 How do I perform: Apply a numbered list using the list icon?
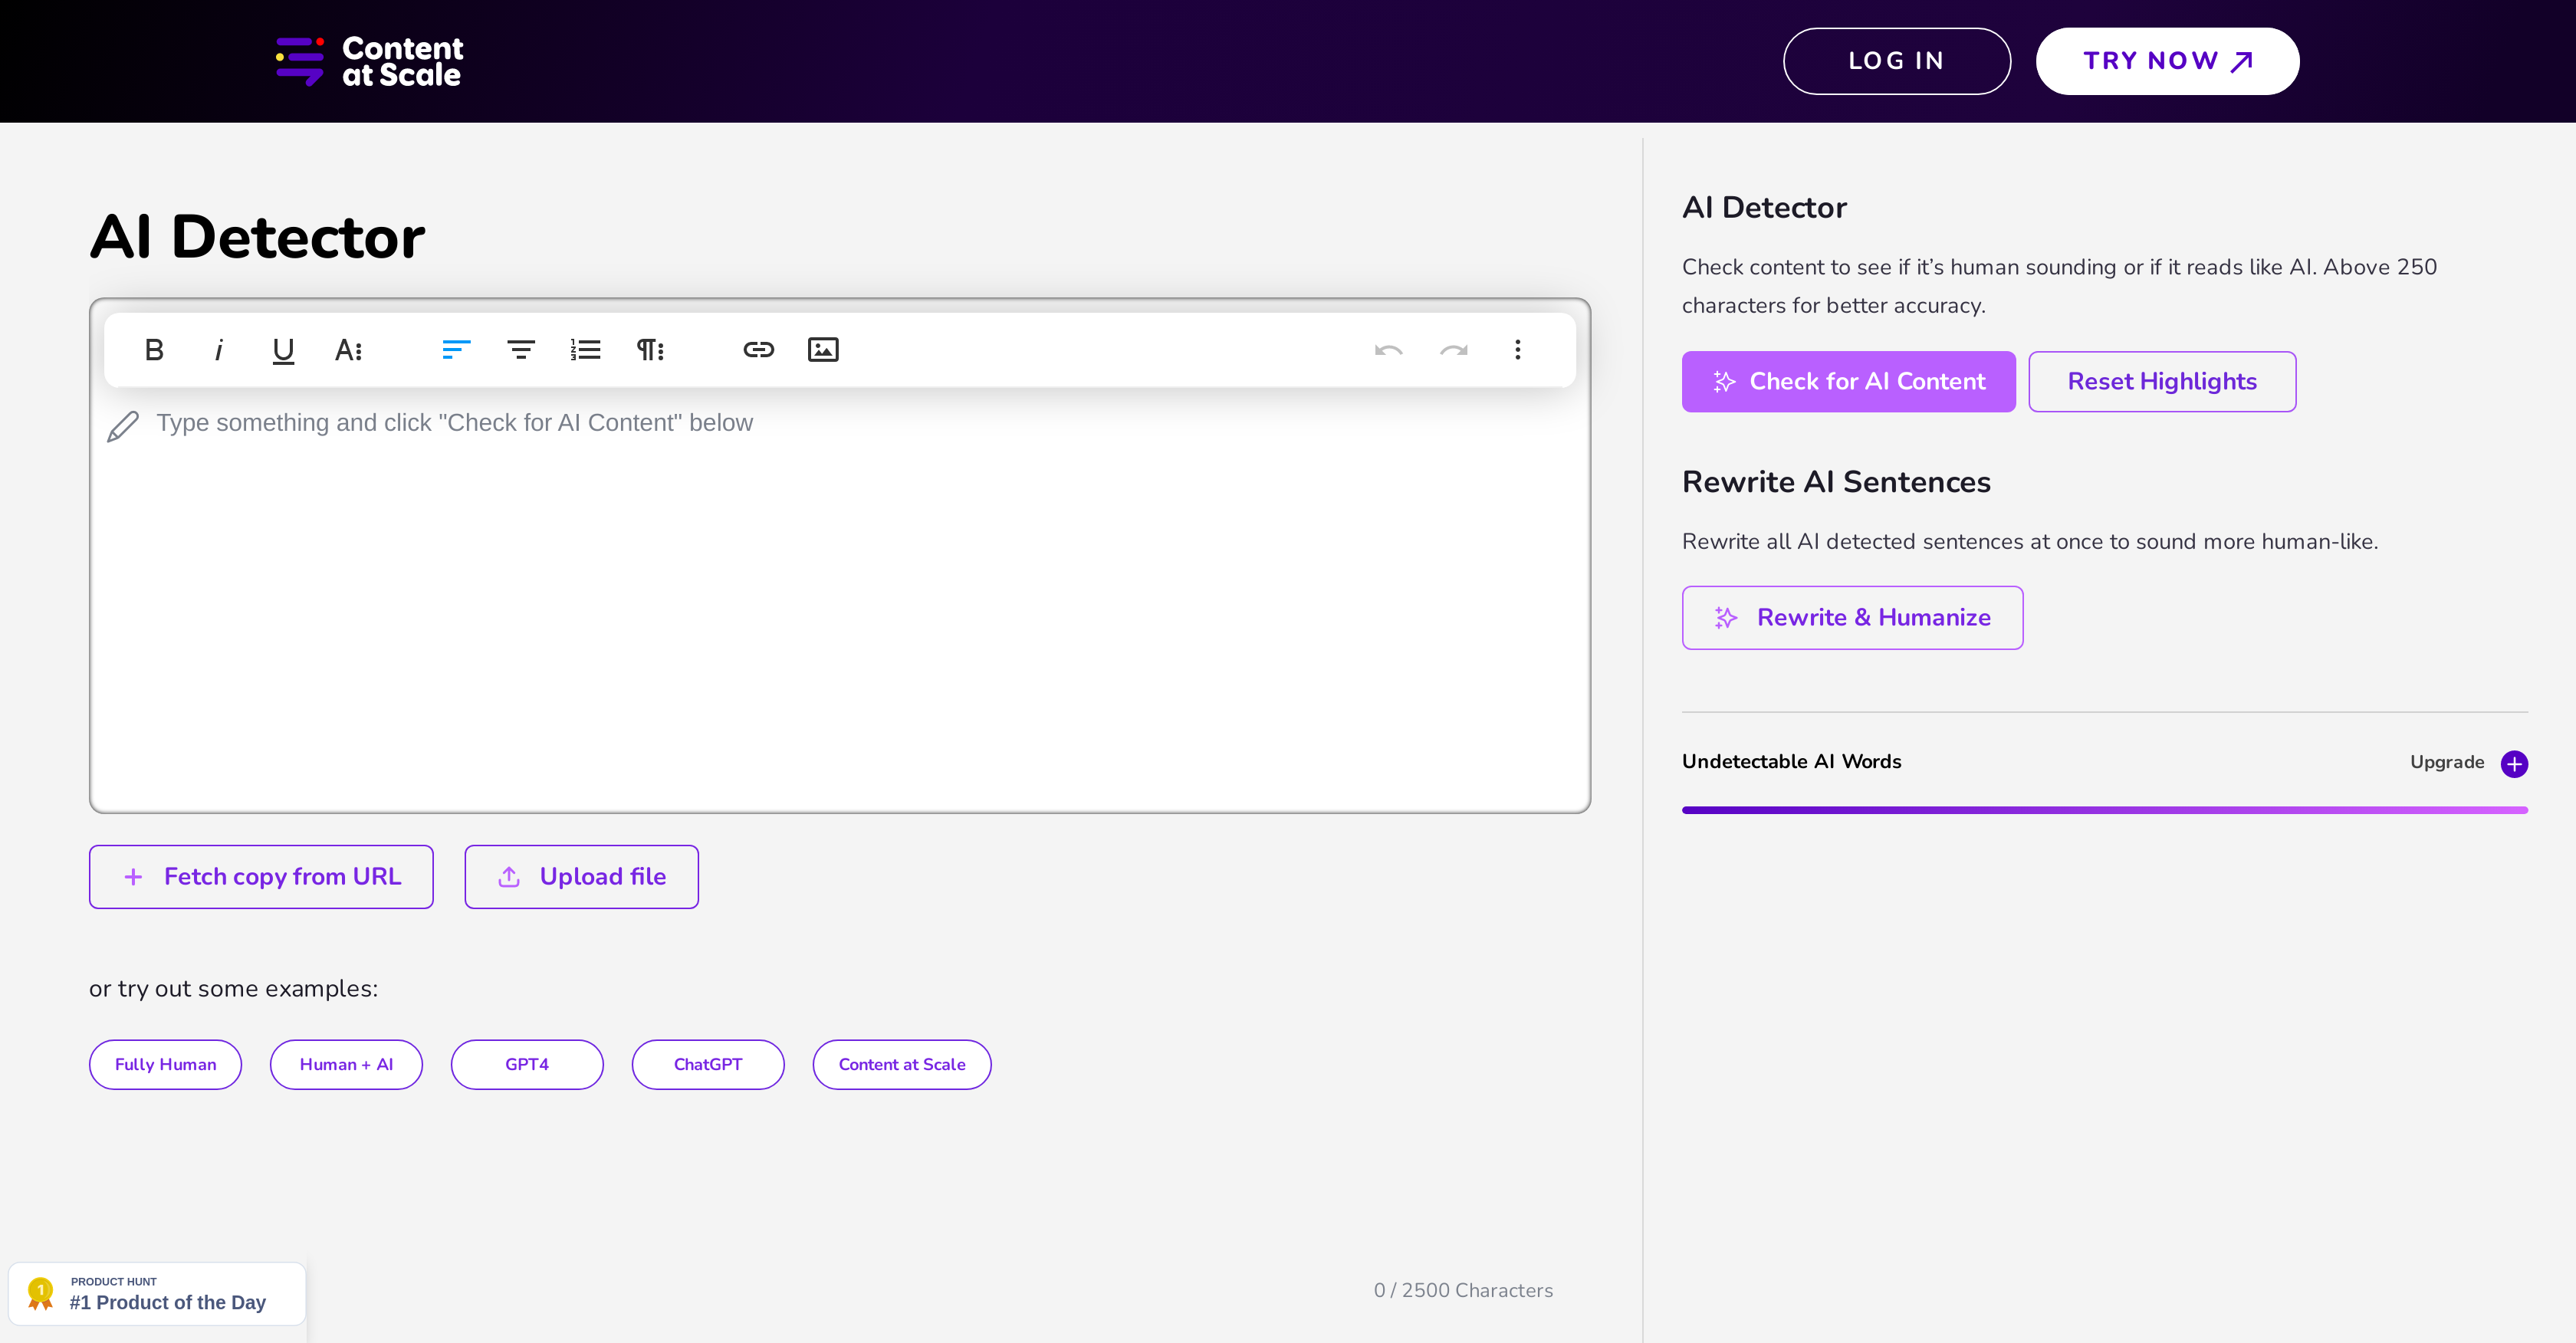[586, 349]
